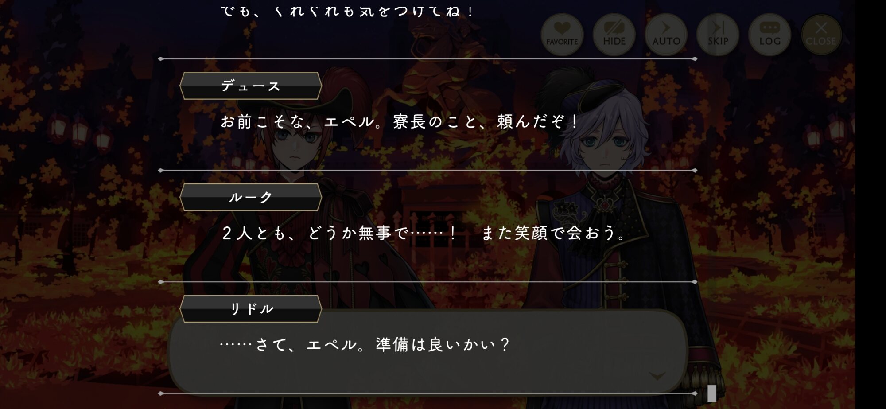Select Rook's line 2人とも、どうか無事で
886x409 pixels.
(424, 233)
